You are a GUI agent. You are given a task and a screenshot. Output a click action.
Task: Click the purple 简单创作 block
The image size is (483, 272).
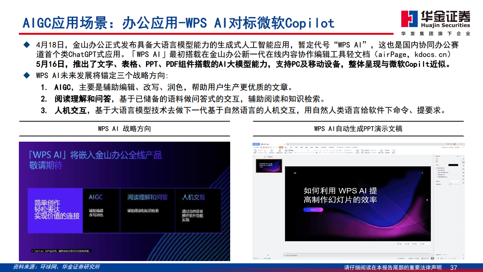[x=55, y=210]
